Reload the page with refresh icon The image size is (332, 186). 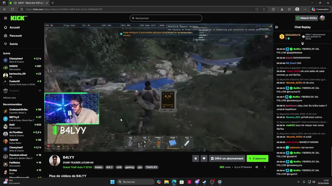[x=12, y=9]
